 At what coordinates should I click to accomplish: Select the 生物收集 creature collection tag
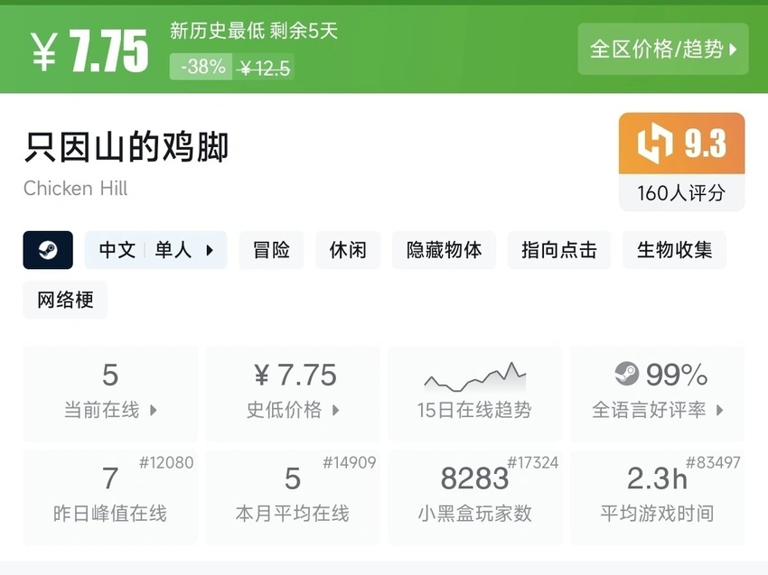coord(674,250)
